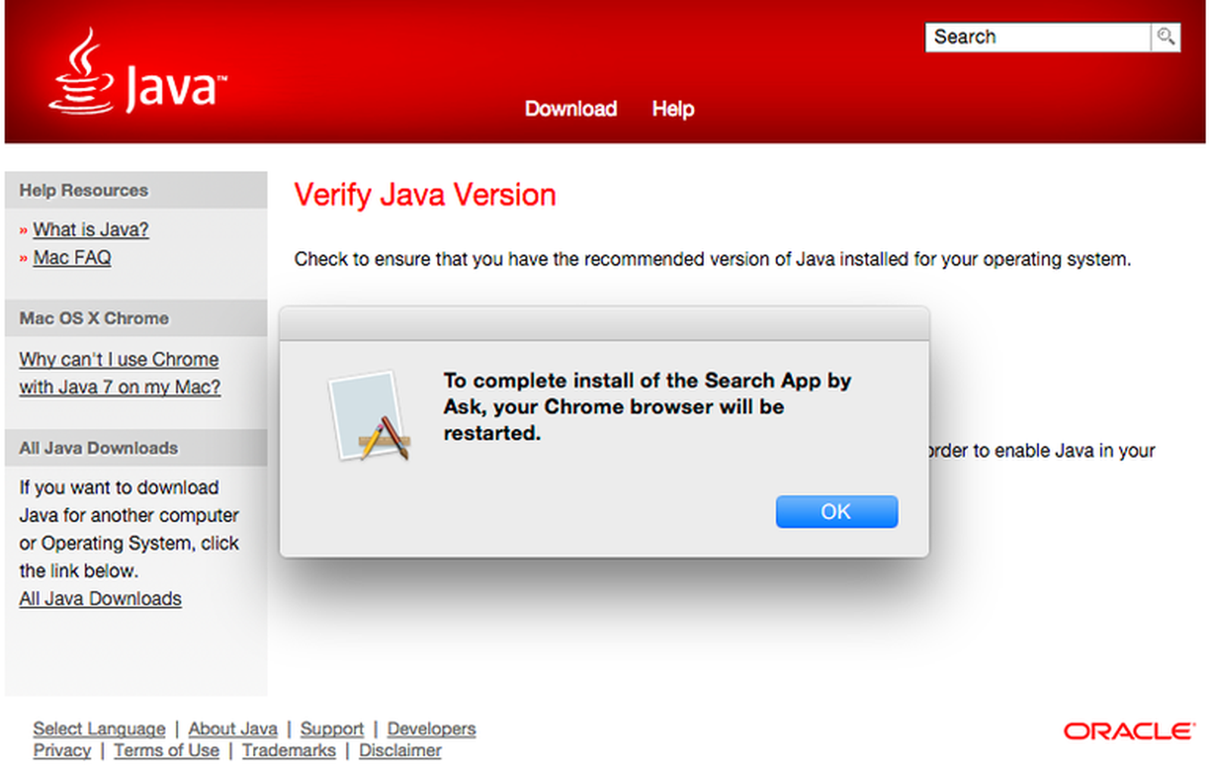Visit the Developers footer link
The image size is (1212, 775).
(431, 729)
